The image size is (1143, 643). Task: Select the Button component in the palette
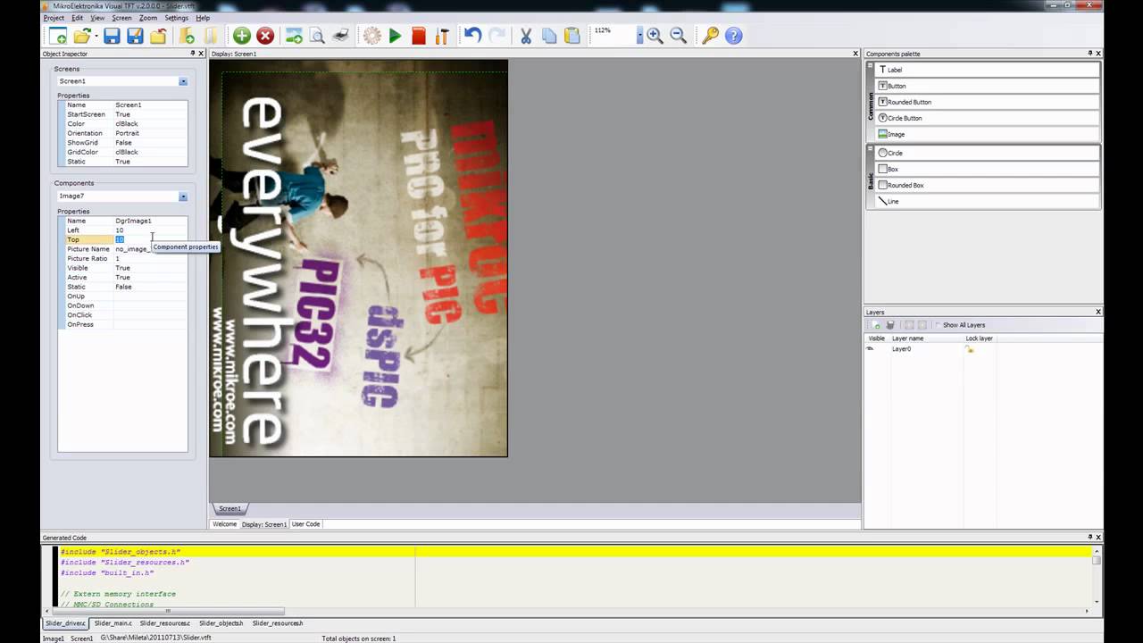coord(988,86)
